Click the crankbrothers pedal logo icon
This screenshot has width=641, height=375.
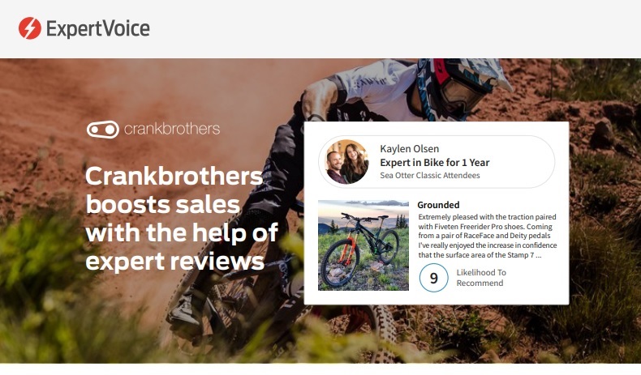(x=102, y=130)
